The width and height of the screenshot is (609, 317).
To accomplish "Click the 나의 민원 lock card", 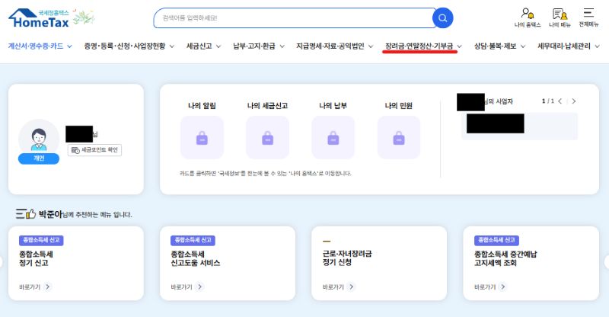I will coord(399,138).
